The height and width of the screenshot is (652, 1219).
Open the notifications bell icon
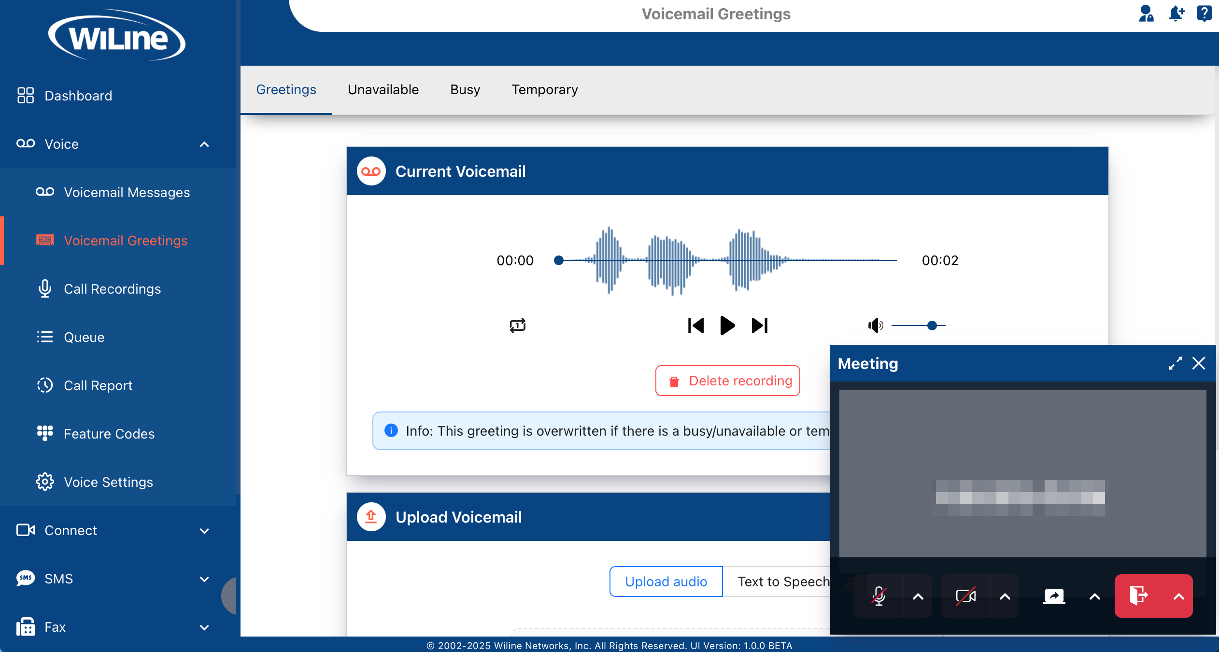1176,14
